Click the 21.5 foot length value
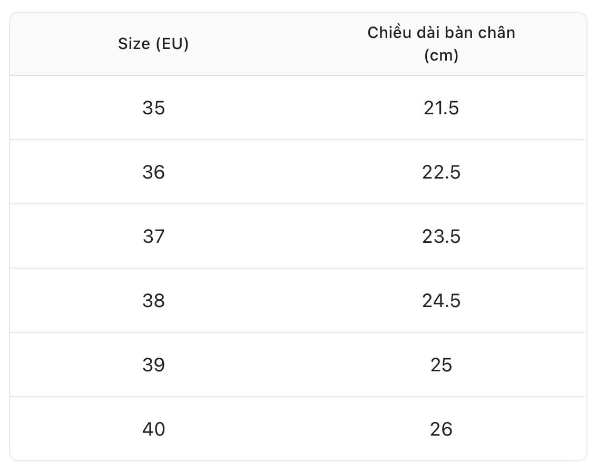The height and width of the screenshot is (473, 598). coord(441,108)
